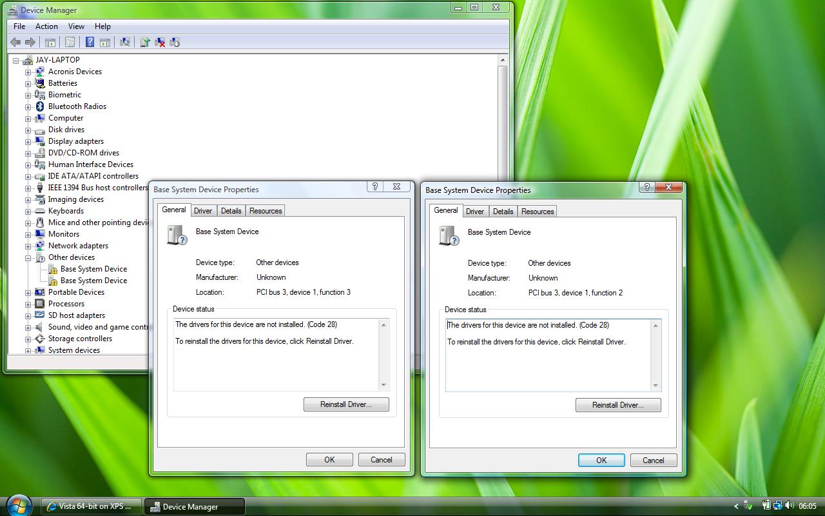This screenshot has height=516, width=825.
Task: Click Reinstall Driver in right Properties dialog
Action: pyautogui.click(x=618, y=405)
